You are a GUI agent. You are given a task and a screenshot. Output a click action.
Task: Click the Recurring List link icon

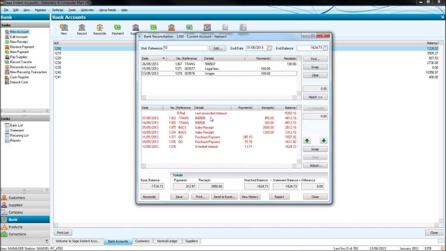point(7,135)
